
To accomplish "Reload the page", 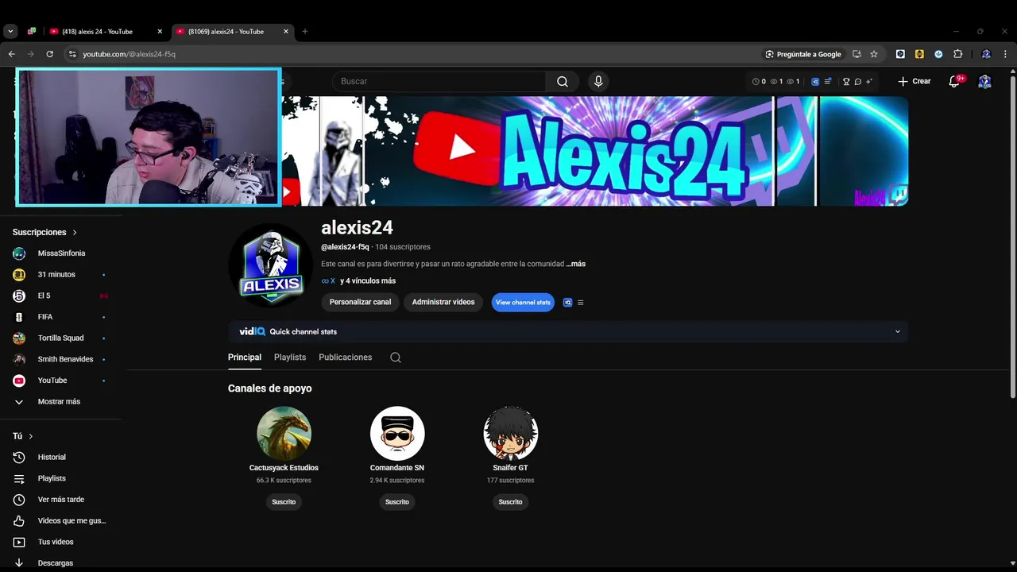I will [x=49, y=54].
